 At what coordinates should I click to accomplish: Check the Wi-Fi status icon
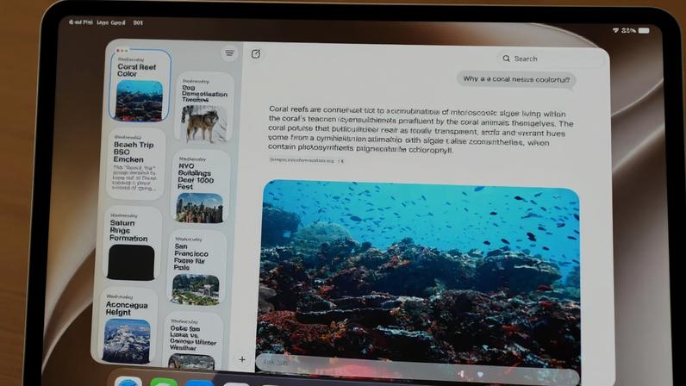[615, 30]
